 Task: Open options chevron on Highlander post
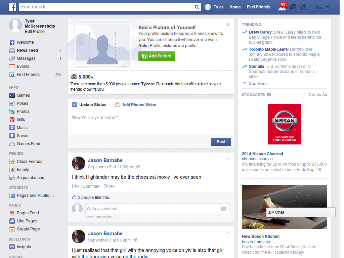(x=228, y=159)
